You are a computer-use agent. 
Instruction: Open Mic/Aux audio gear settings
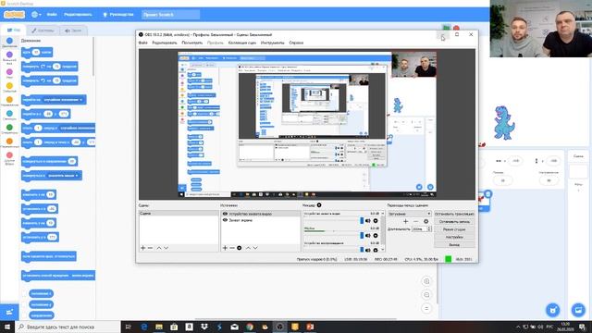coord(376,236)
